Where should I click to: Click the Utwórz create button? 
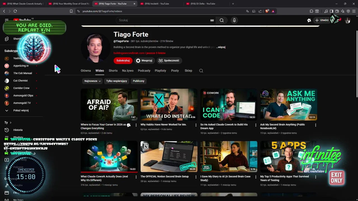point(322,20)
